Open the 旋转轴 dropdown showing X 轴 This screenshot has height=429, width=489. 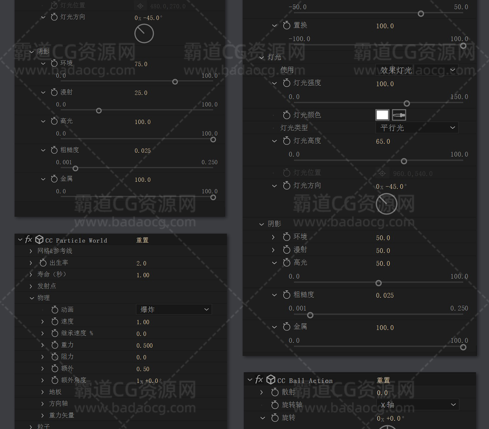(418, 405)
